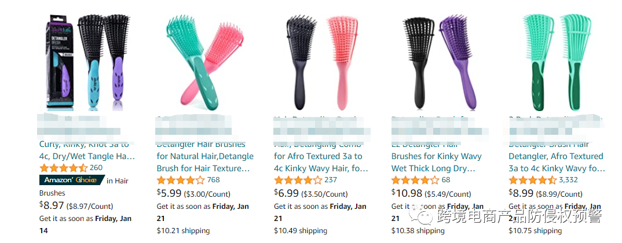Open the black and pink brush pair image

[321, 62]
